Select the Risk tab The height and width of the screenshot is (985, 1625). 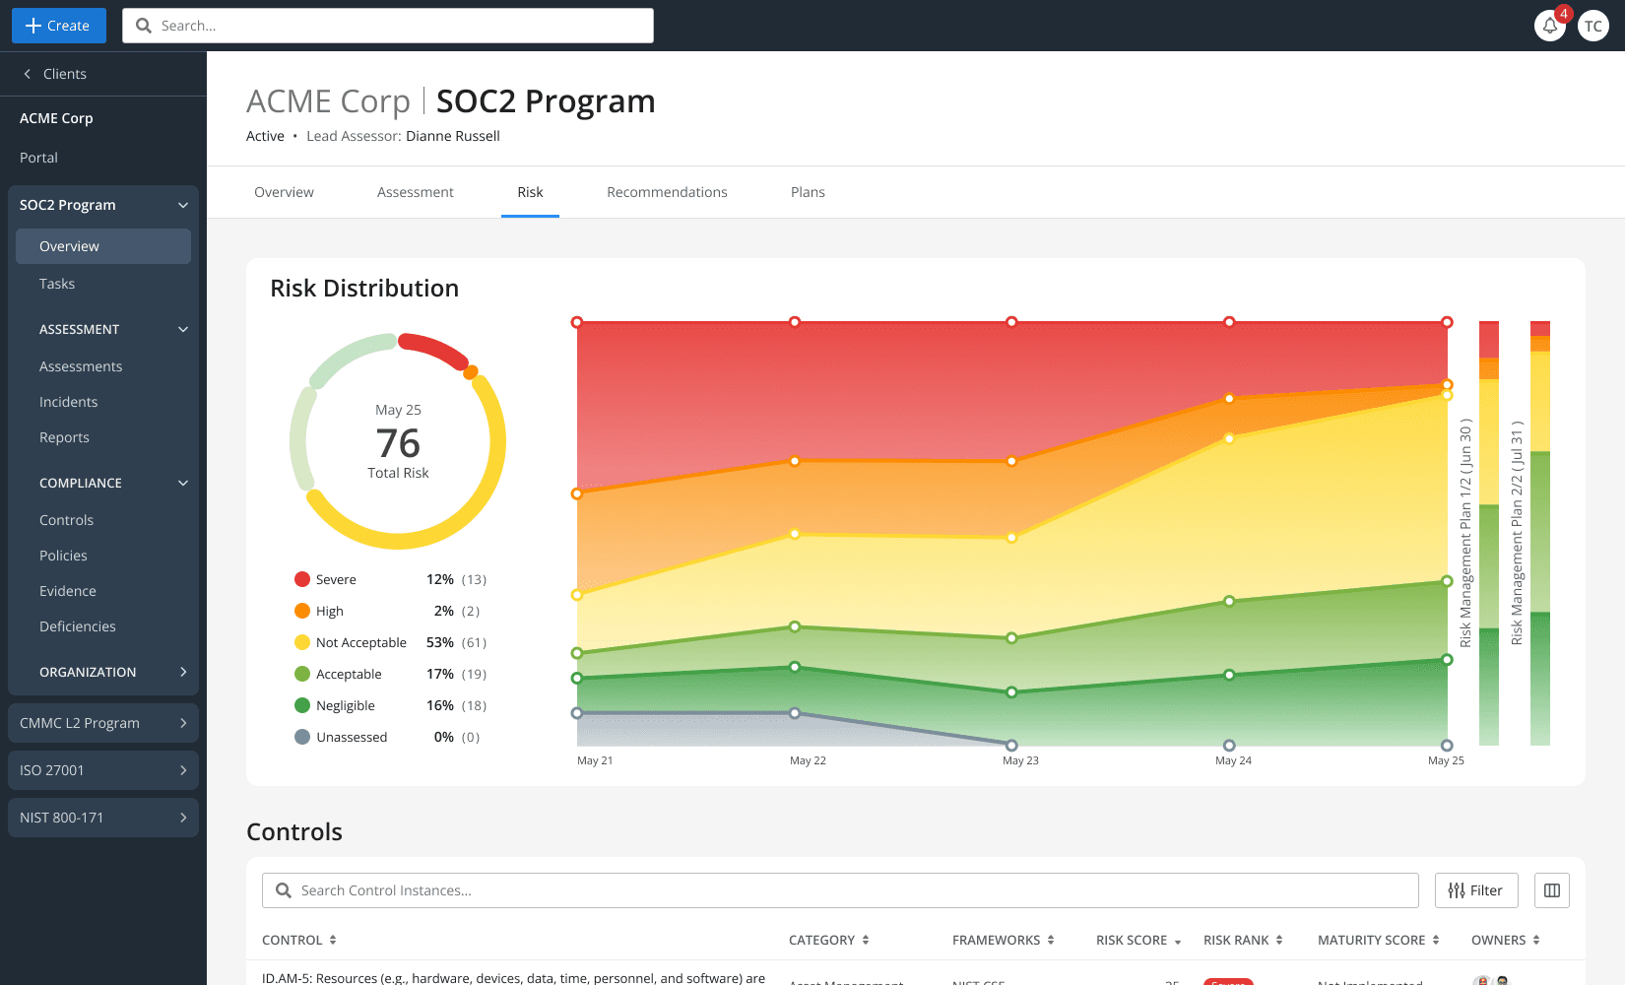(530, 192)
